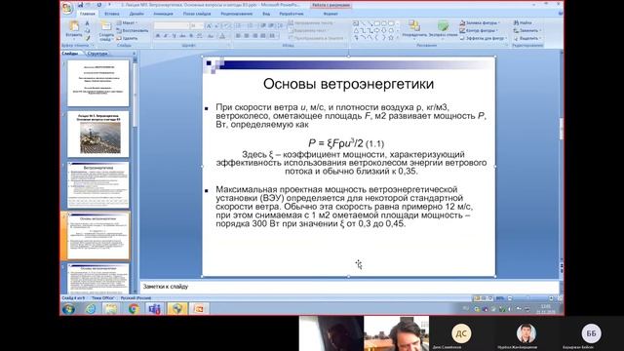This screenshot has height=351, width=624.
Task: Click Replace (Заменить) in editing group
Action: (x=526, y=30)
